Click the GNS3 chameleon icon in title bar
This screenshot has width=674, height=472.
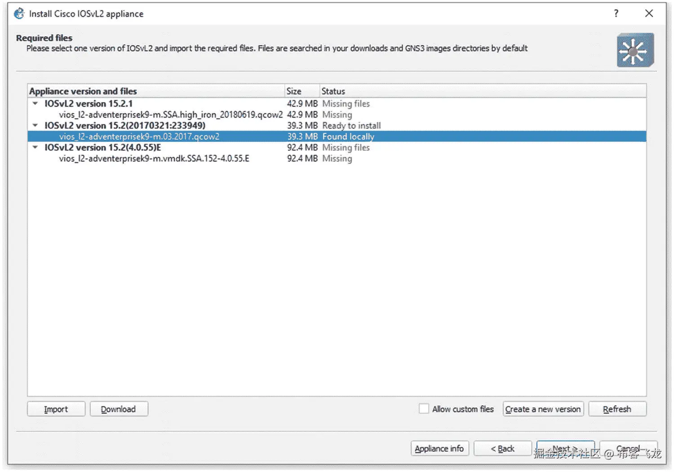tap(19, 13)
